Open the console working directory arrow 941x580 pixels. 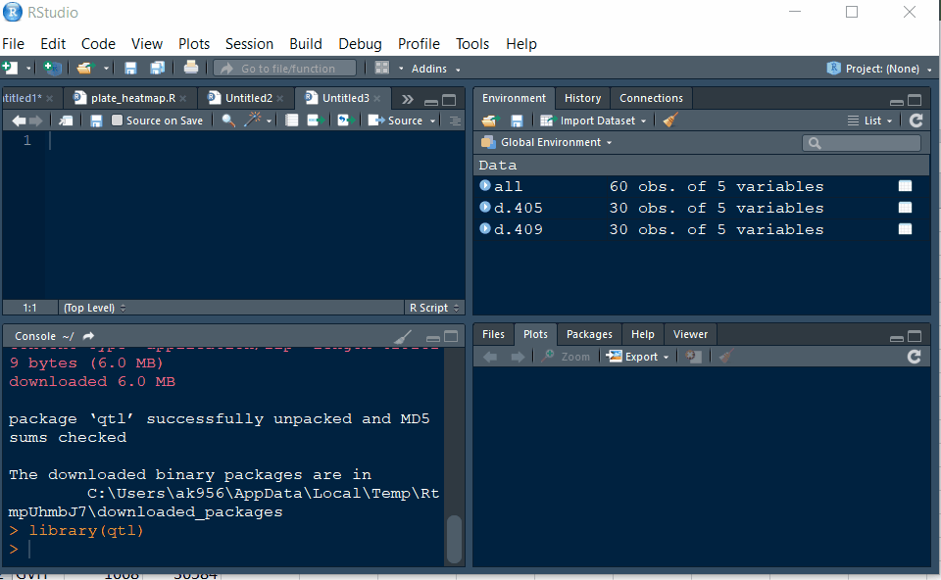(88, 336)
